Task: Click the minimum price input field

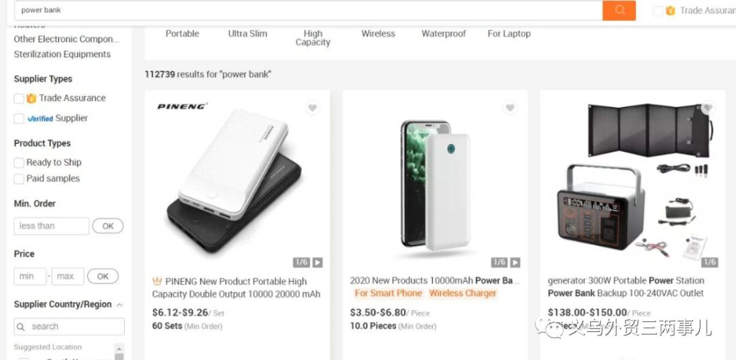Action: 30,276
